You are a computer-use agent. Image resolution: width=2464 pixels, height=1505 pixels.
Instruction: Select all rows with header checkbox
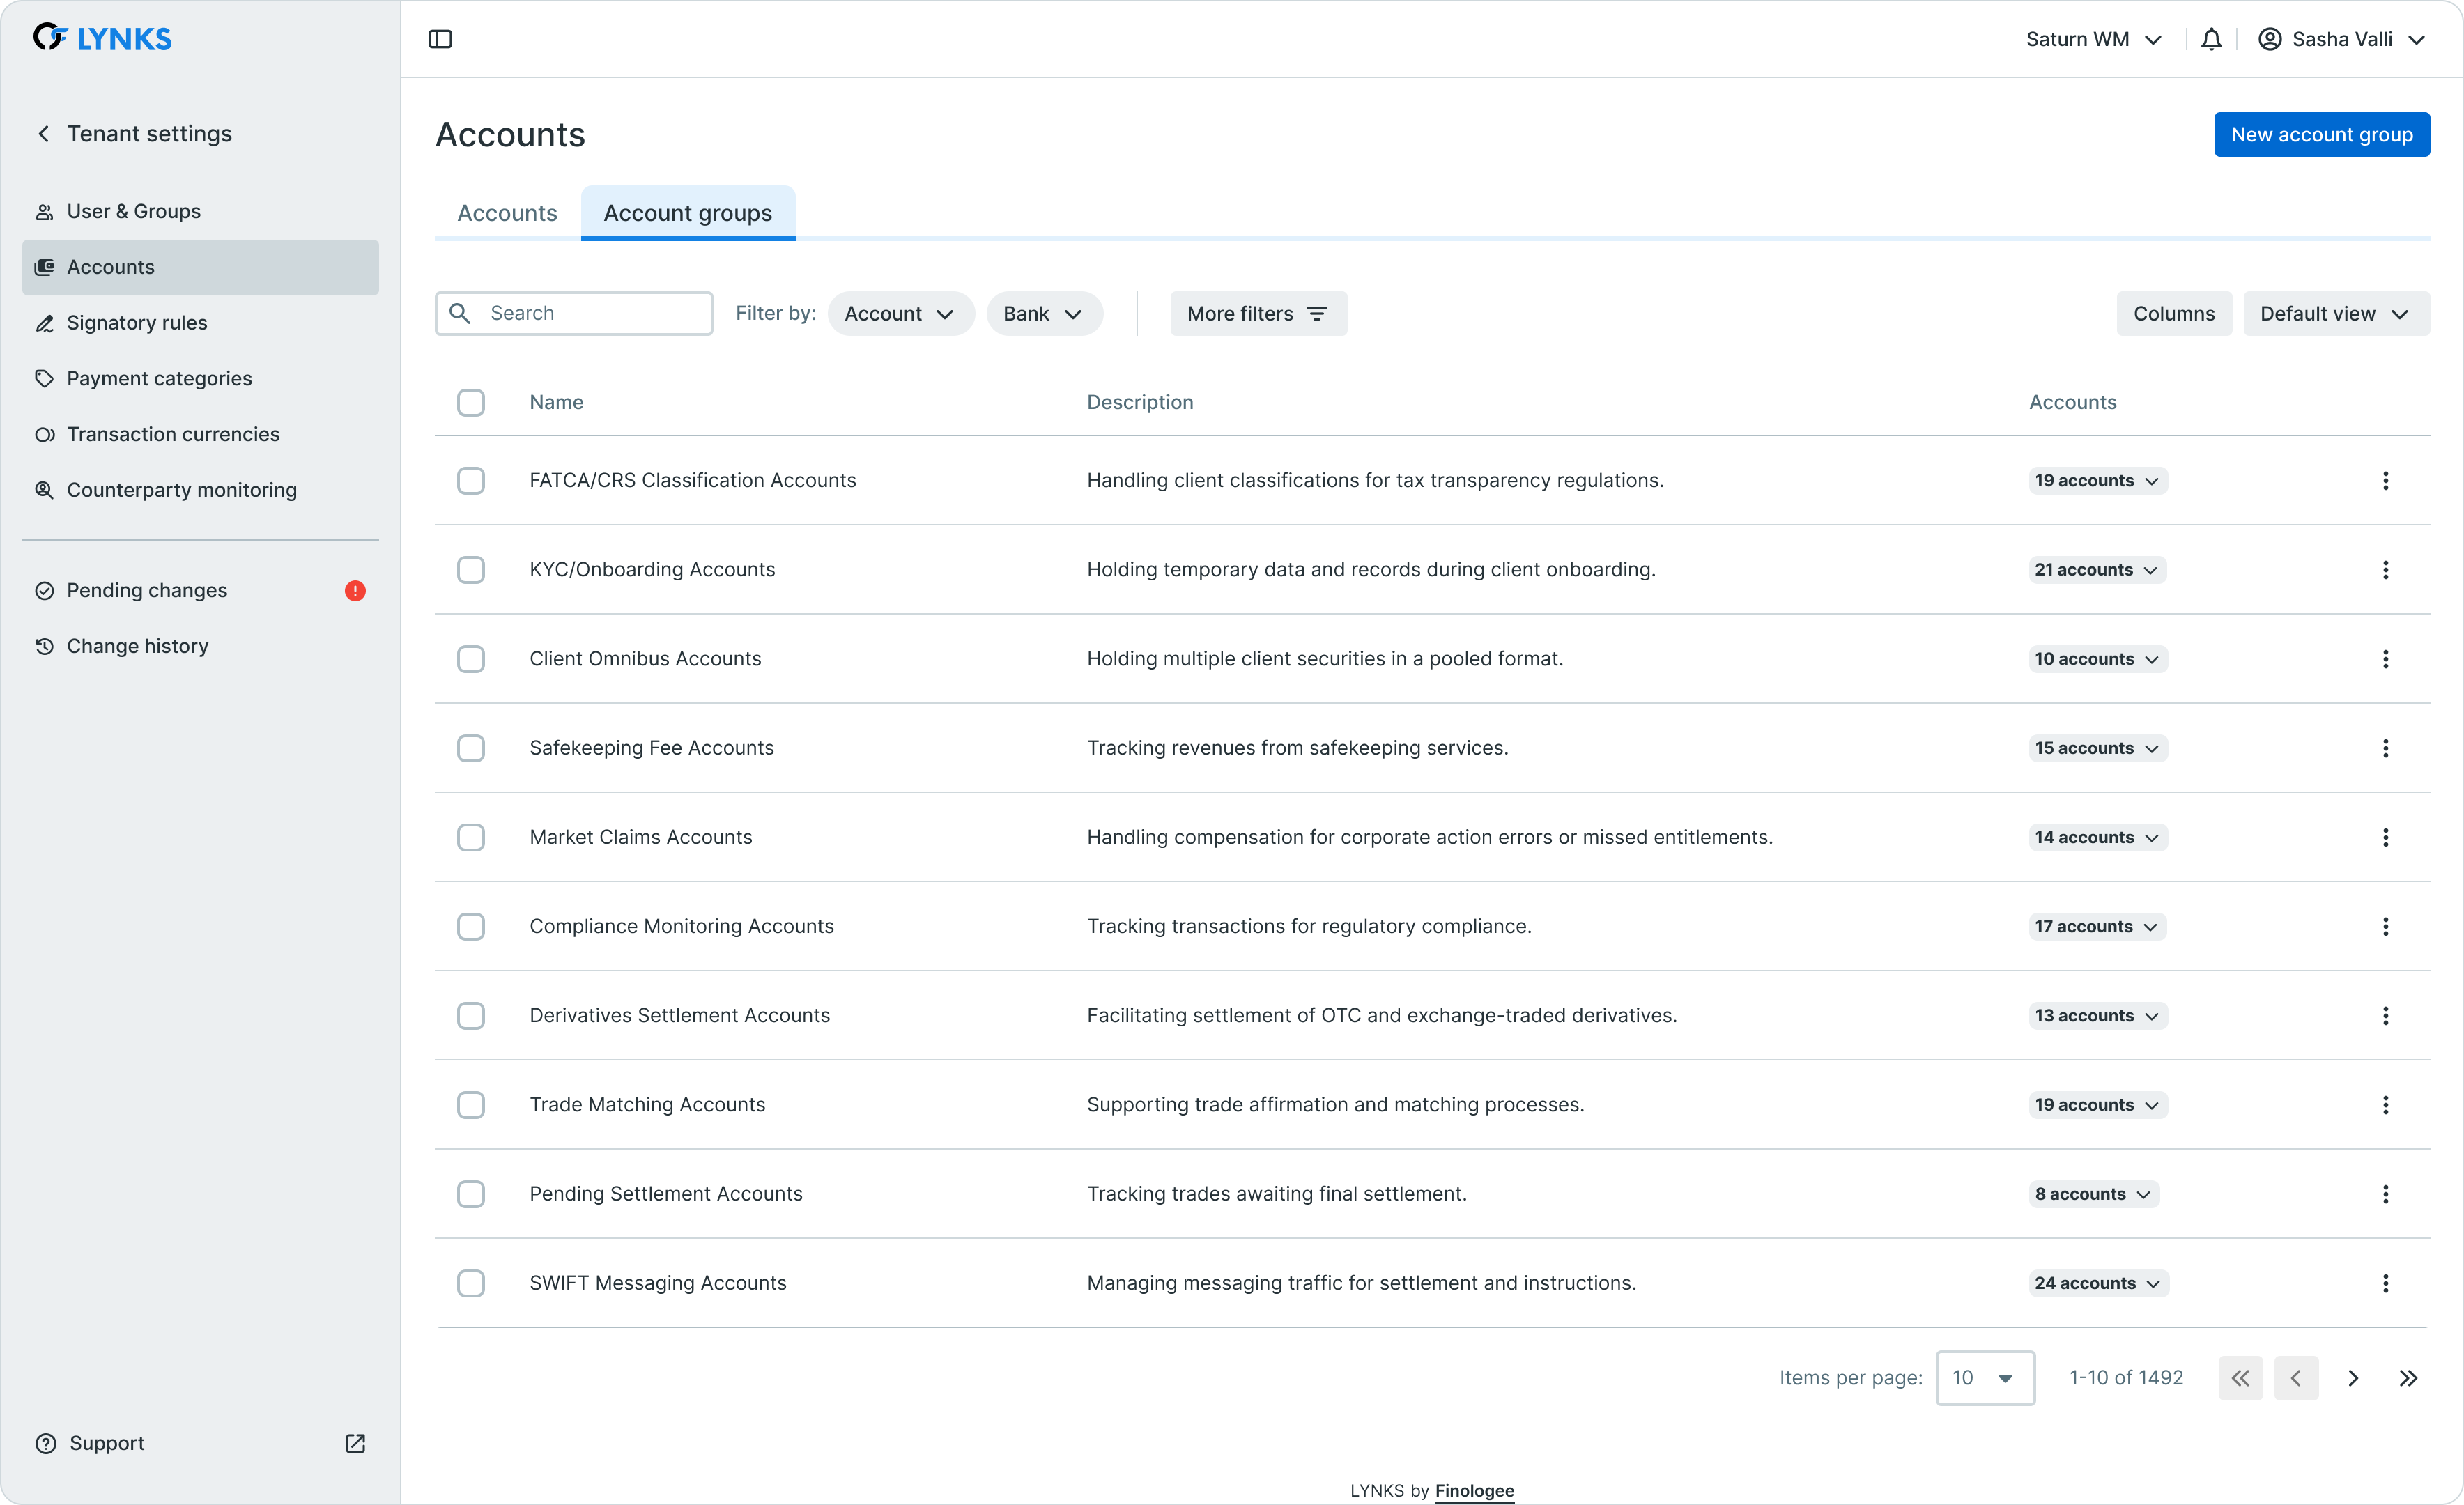pyautogui.click(x=471, y=402)
